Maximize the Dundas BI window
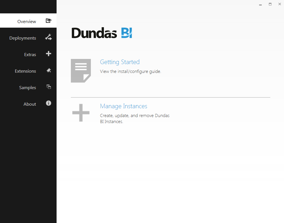The height and width of the screenshot is (223, 284). (x=270, y=4)
